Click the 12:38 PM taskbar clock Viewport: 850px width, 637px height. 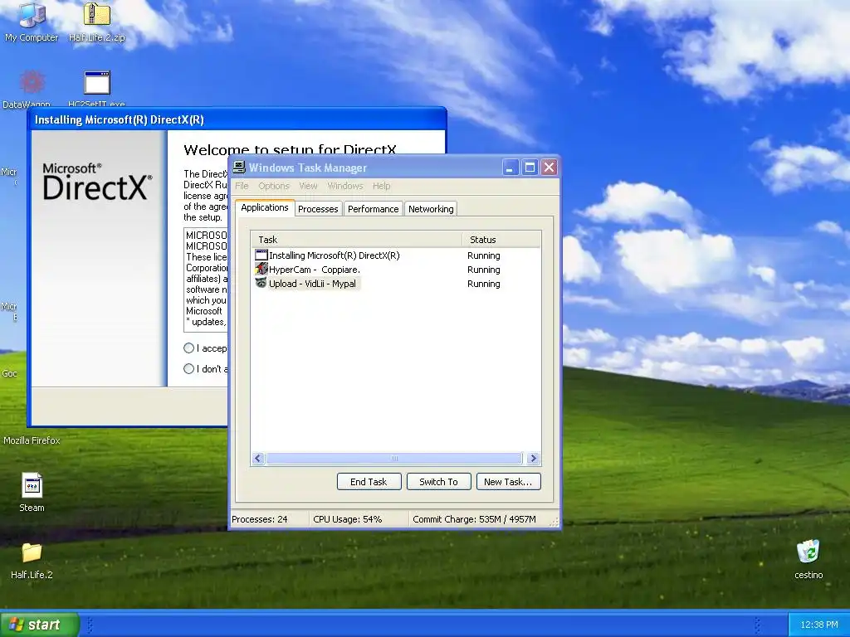click(818, 625)
